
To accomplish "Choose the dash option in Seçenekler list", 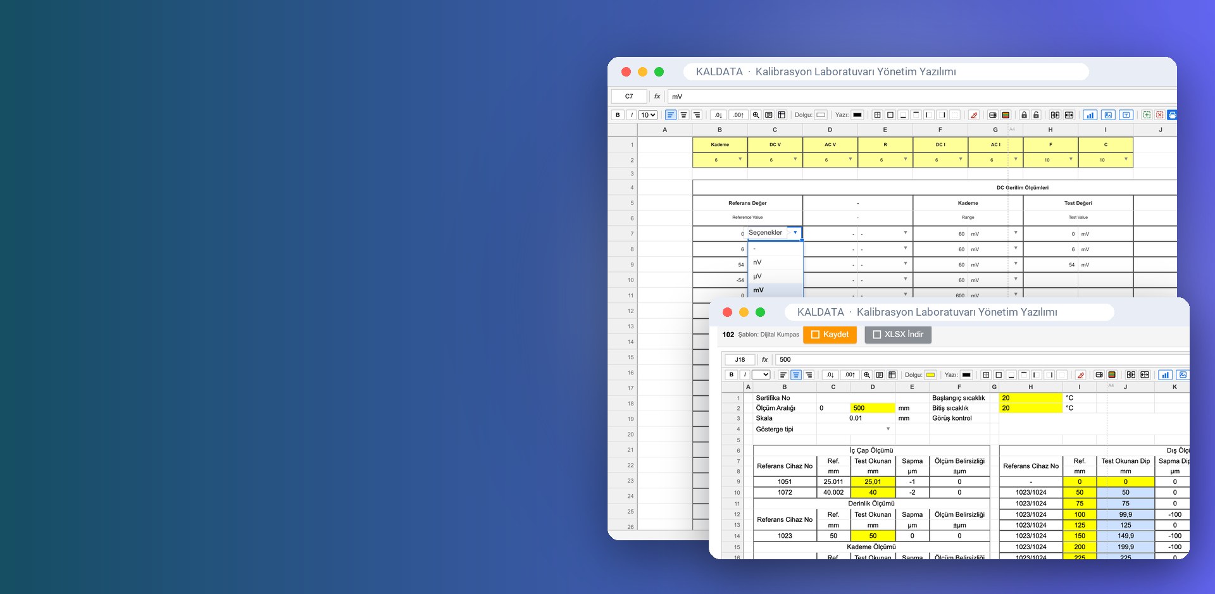I will pyautogui.click(x=775, y=249).
